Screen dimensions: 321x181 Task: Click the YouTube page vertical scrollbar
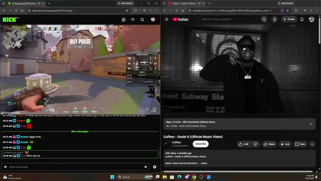coord(319,30)
